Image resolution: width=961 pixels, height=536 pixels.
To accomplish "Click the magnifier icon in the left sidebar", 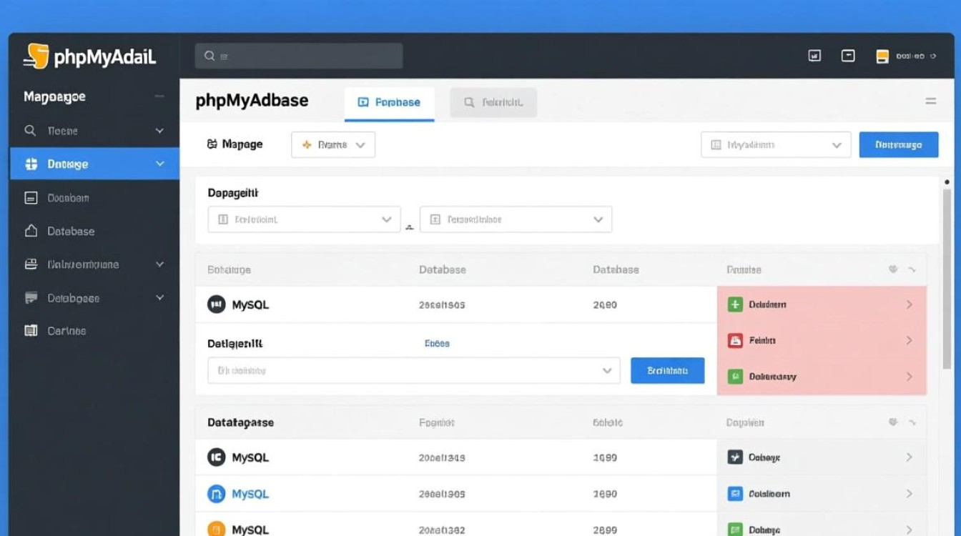I will pos(30,131).
